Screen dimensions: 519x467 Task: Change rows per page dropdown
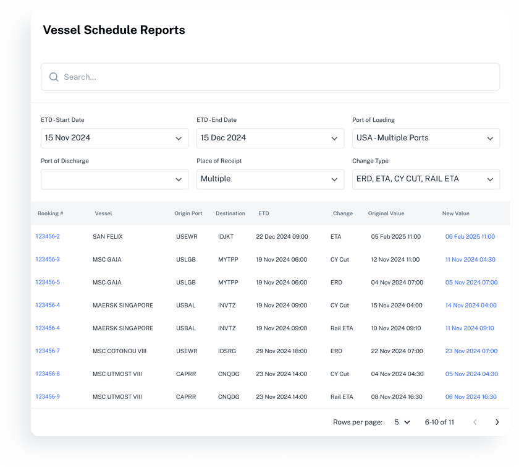point(402,422)
